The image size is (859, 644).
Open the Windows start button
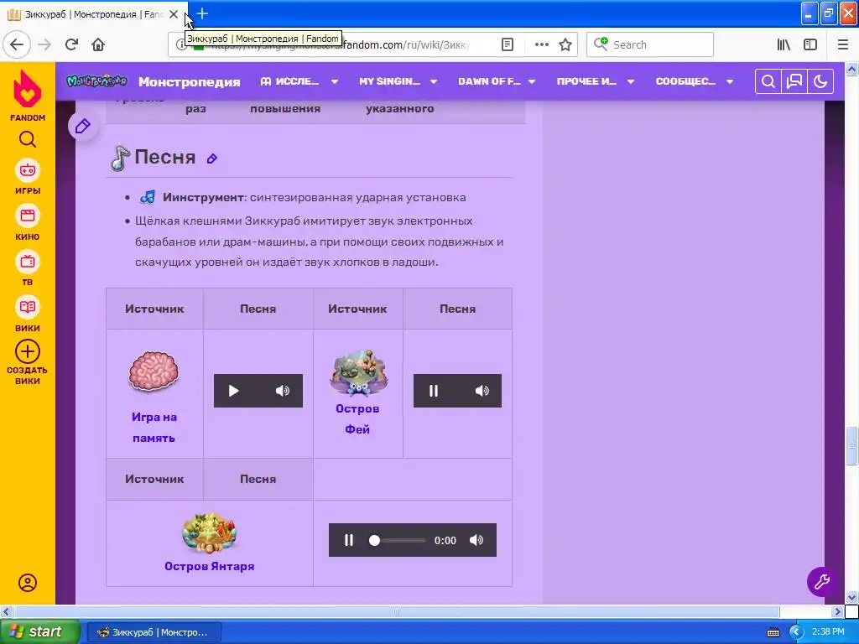pyautogui.click(x=39, y=631)
